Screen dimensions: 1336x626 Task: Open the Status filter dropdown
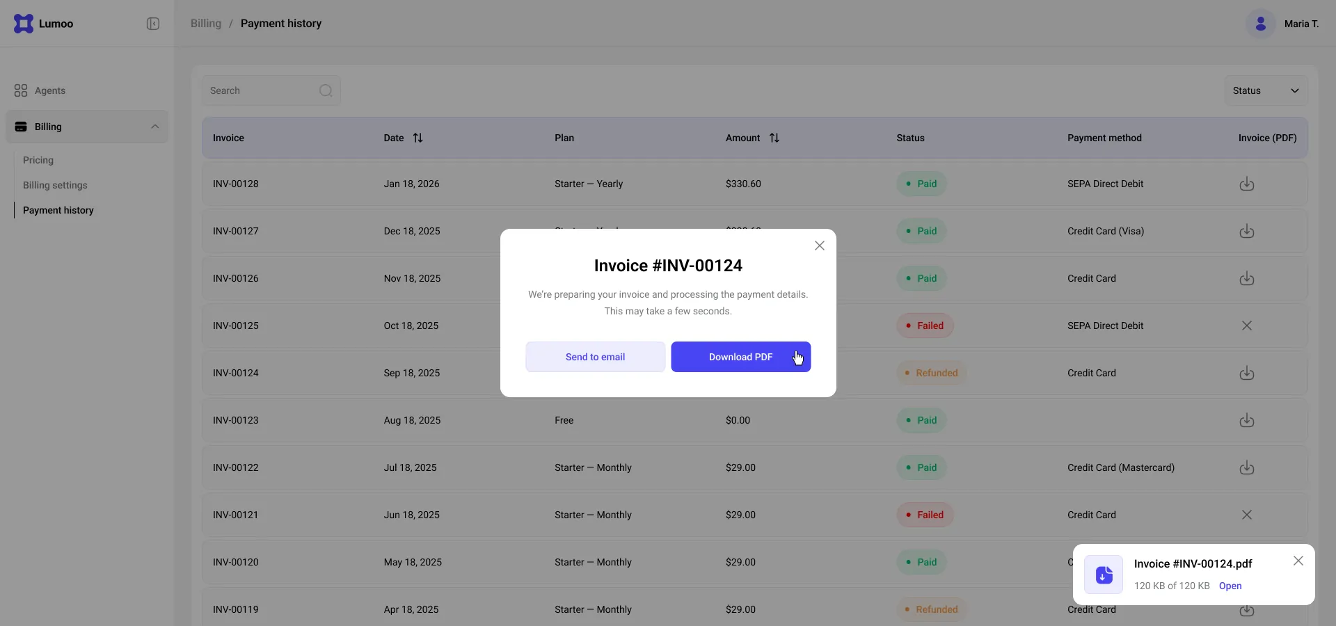click(1266, 90)
